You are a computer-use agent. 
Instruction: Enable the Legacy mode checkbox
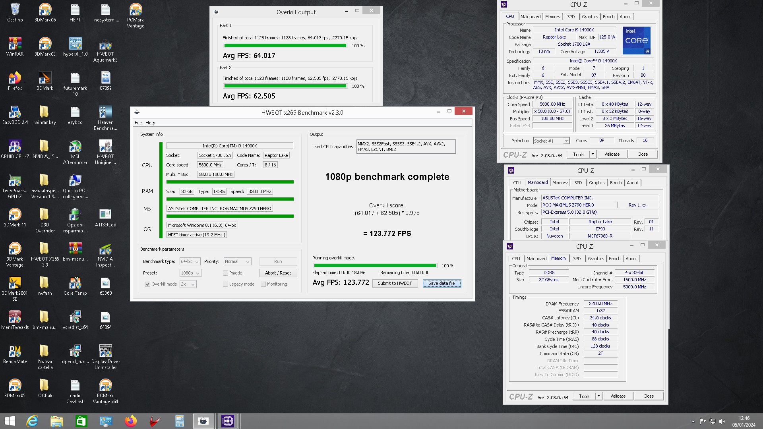point(226,284)
